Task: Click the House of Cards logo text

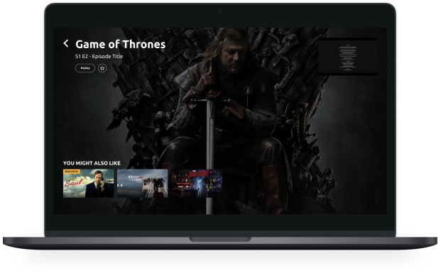Action: [x=134, y=178]
